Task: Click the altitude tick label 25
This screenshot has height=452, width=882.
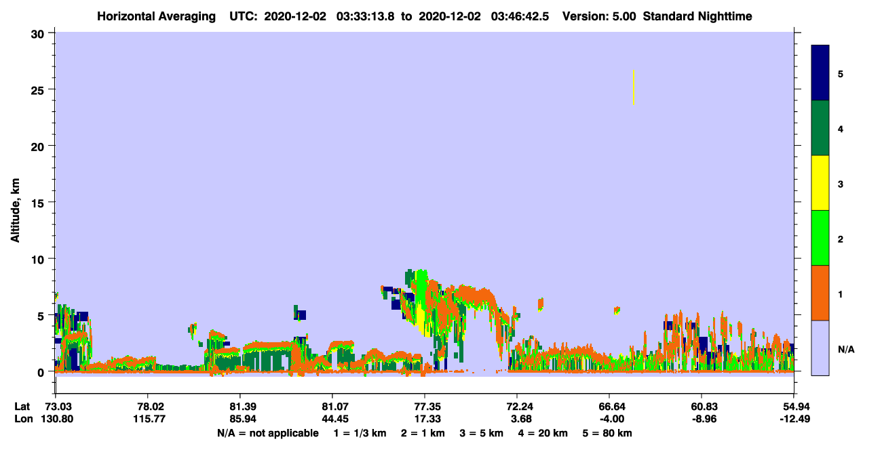Action: [39, 89]
